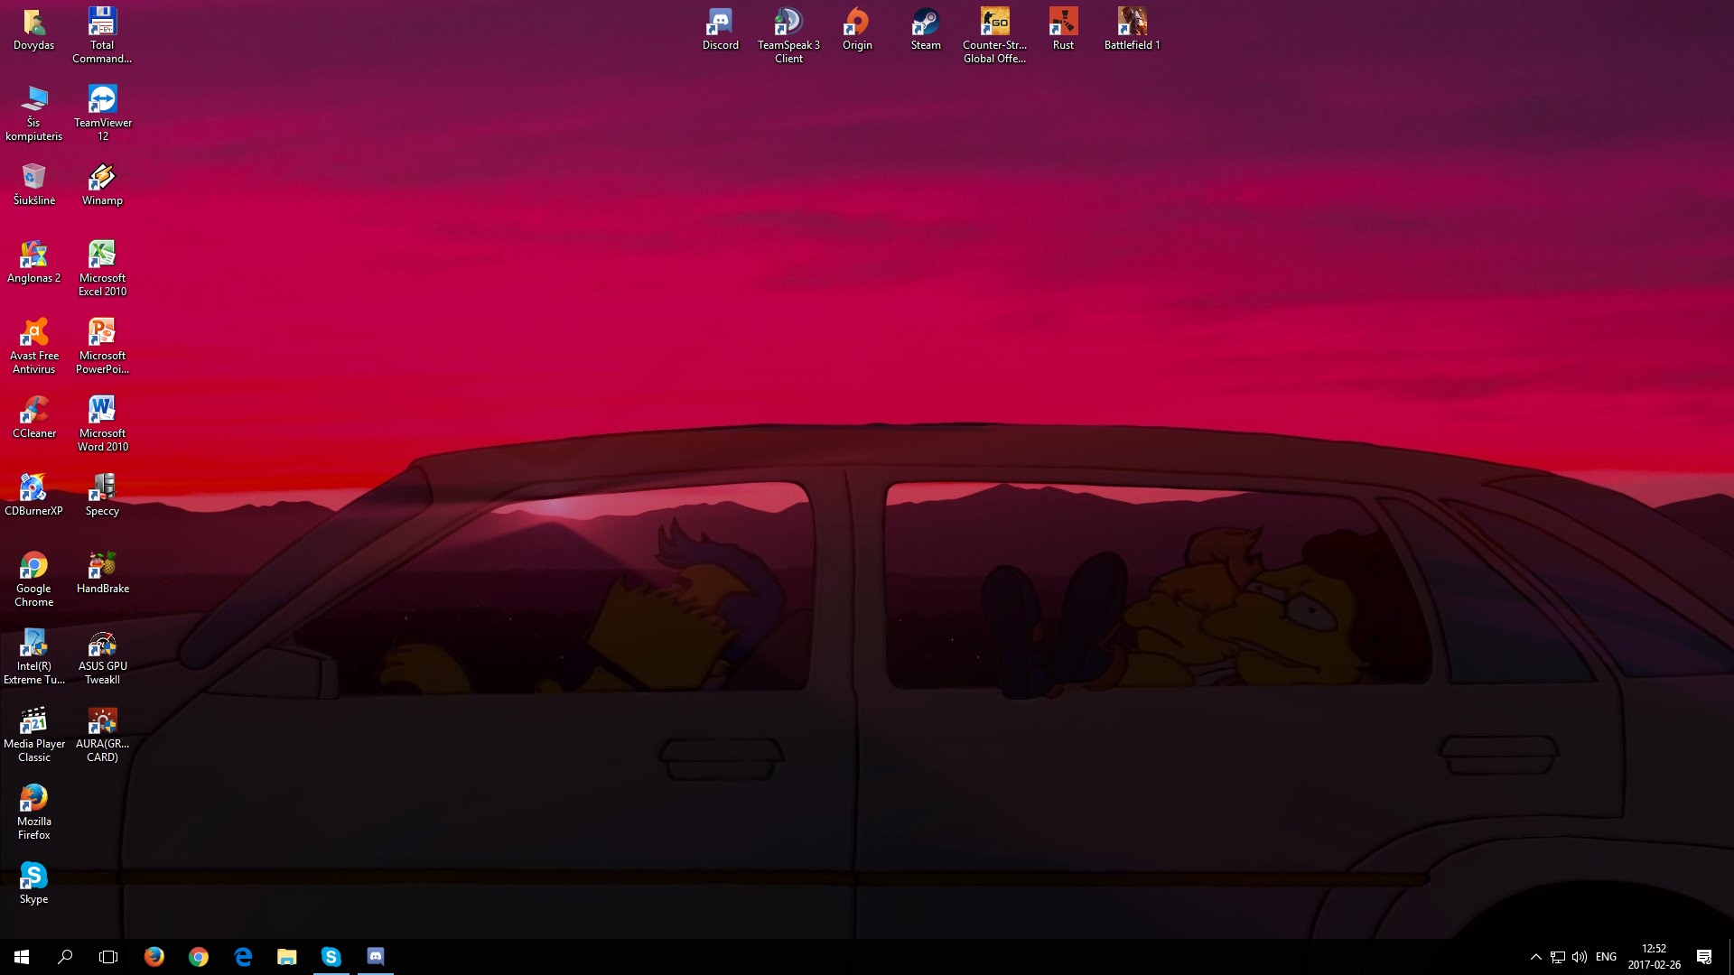Viewport: 1734px width, 975px height.
Task: Select Microsoft PowerPoint shortcut
Action: (102, 347)
